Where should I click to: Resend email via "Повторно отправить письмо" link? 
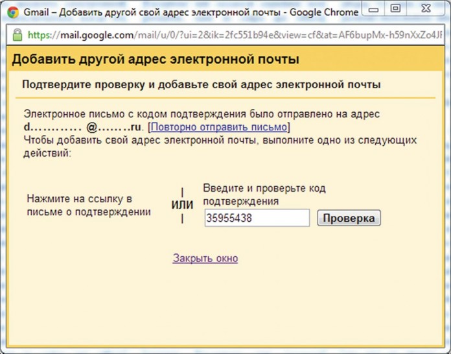[x=219, y=127]
